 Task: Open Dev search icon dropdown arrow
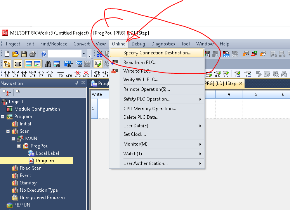click(x=72, y=64)
